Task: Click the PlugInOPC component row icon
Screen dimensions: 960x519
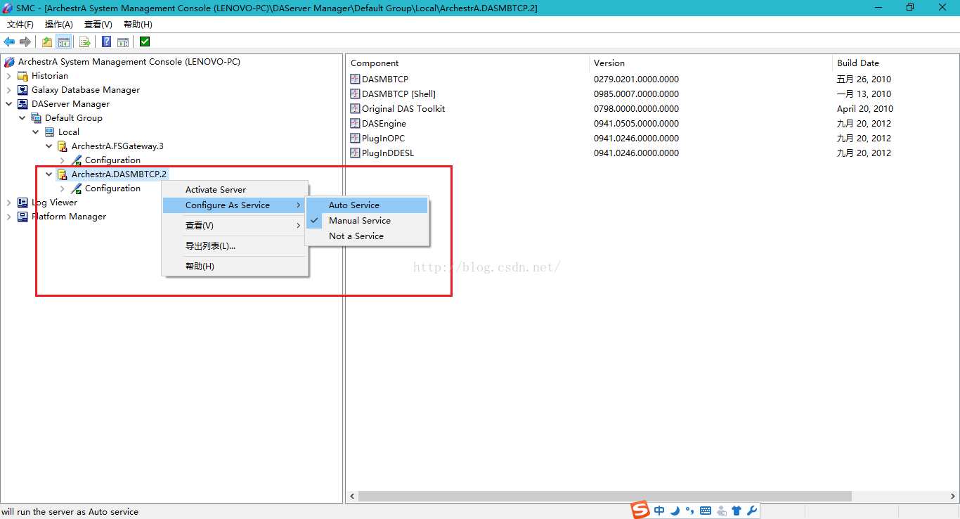Action: [355, 139]
